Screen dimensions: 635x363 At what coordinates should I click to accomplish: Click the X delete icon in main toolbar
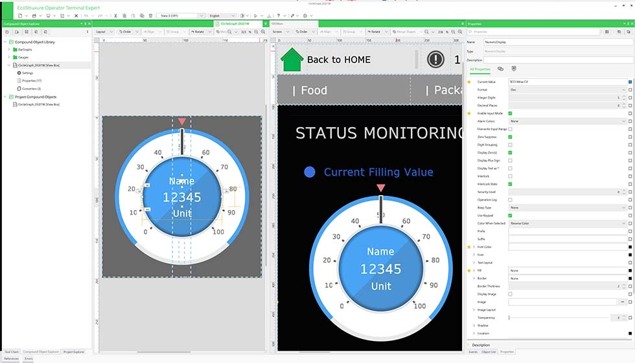point(76,16)
